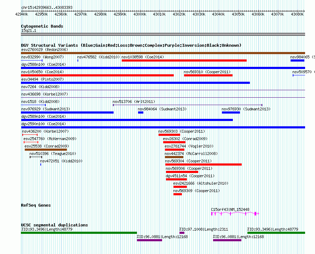Click the 43080k ruler tick label
Viewport: 315px width, 254px height.
pos(297,14)
